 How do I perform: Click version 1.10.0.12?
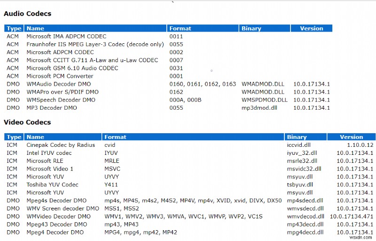[x=360, y=145]
